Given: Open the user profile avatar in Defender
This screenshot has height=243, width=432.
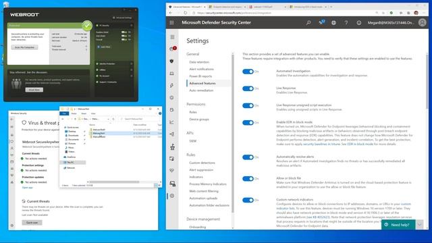Looking at the screenshot, I should [422, 22].
